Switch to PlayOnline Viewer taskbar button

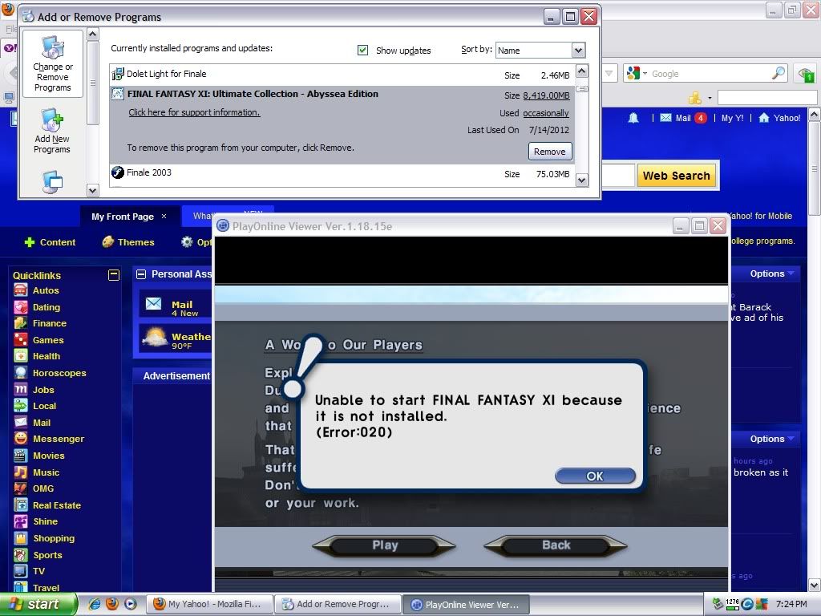(467, 604)
